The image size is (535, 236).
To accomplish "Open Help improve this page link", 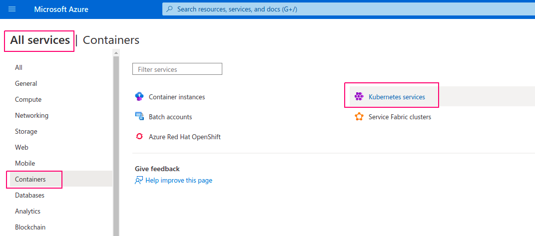I will (x=179, y=181).
